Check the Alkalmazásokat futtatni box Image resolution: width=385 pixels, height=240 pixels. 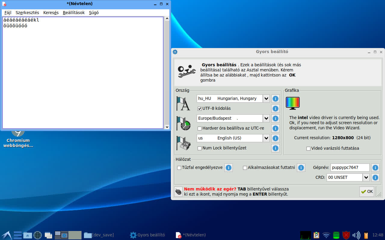(245, 168)
